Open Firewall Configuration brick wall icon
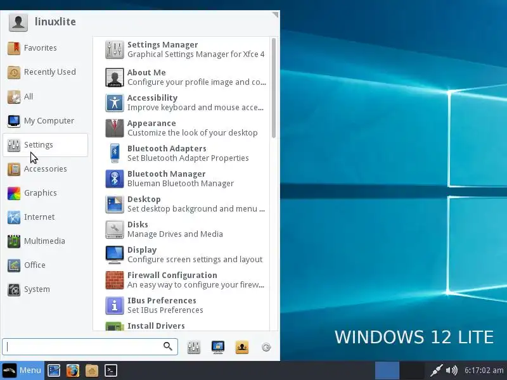The height and width of the screenshot is (380, 507). (115, 280)
